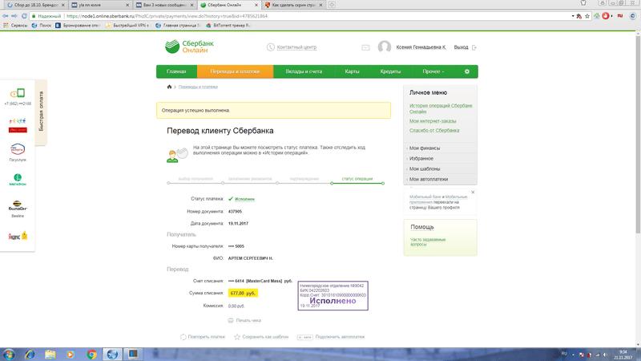The image size is (641, 361).
Task: Click the clock icon beside Контактный центр
Action: pos(271,47)
